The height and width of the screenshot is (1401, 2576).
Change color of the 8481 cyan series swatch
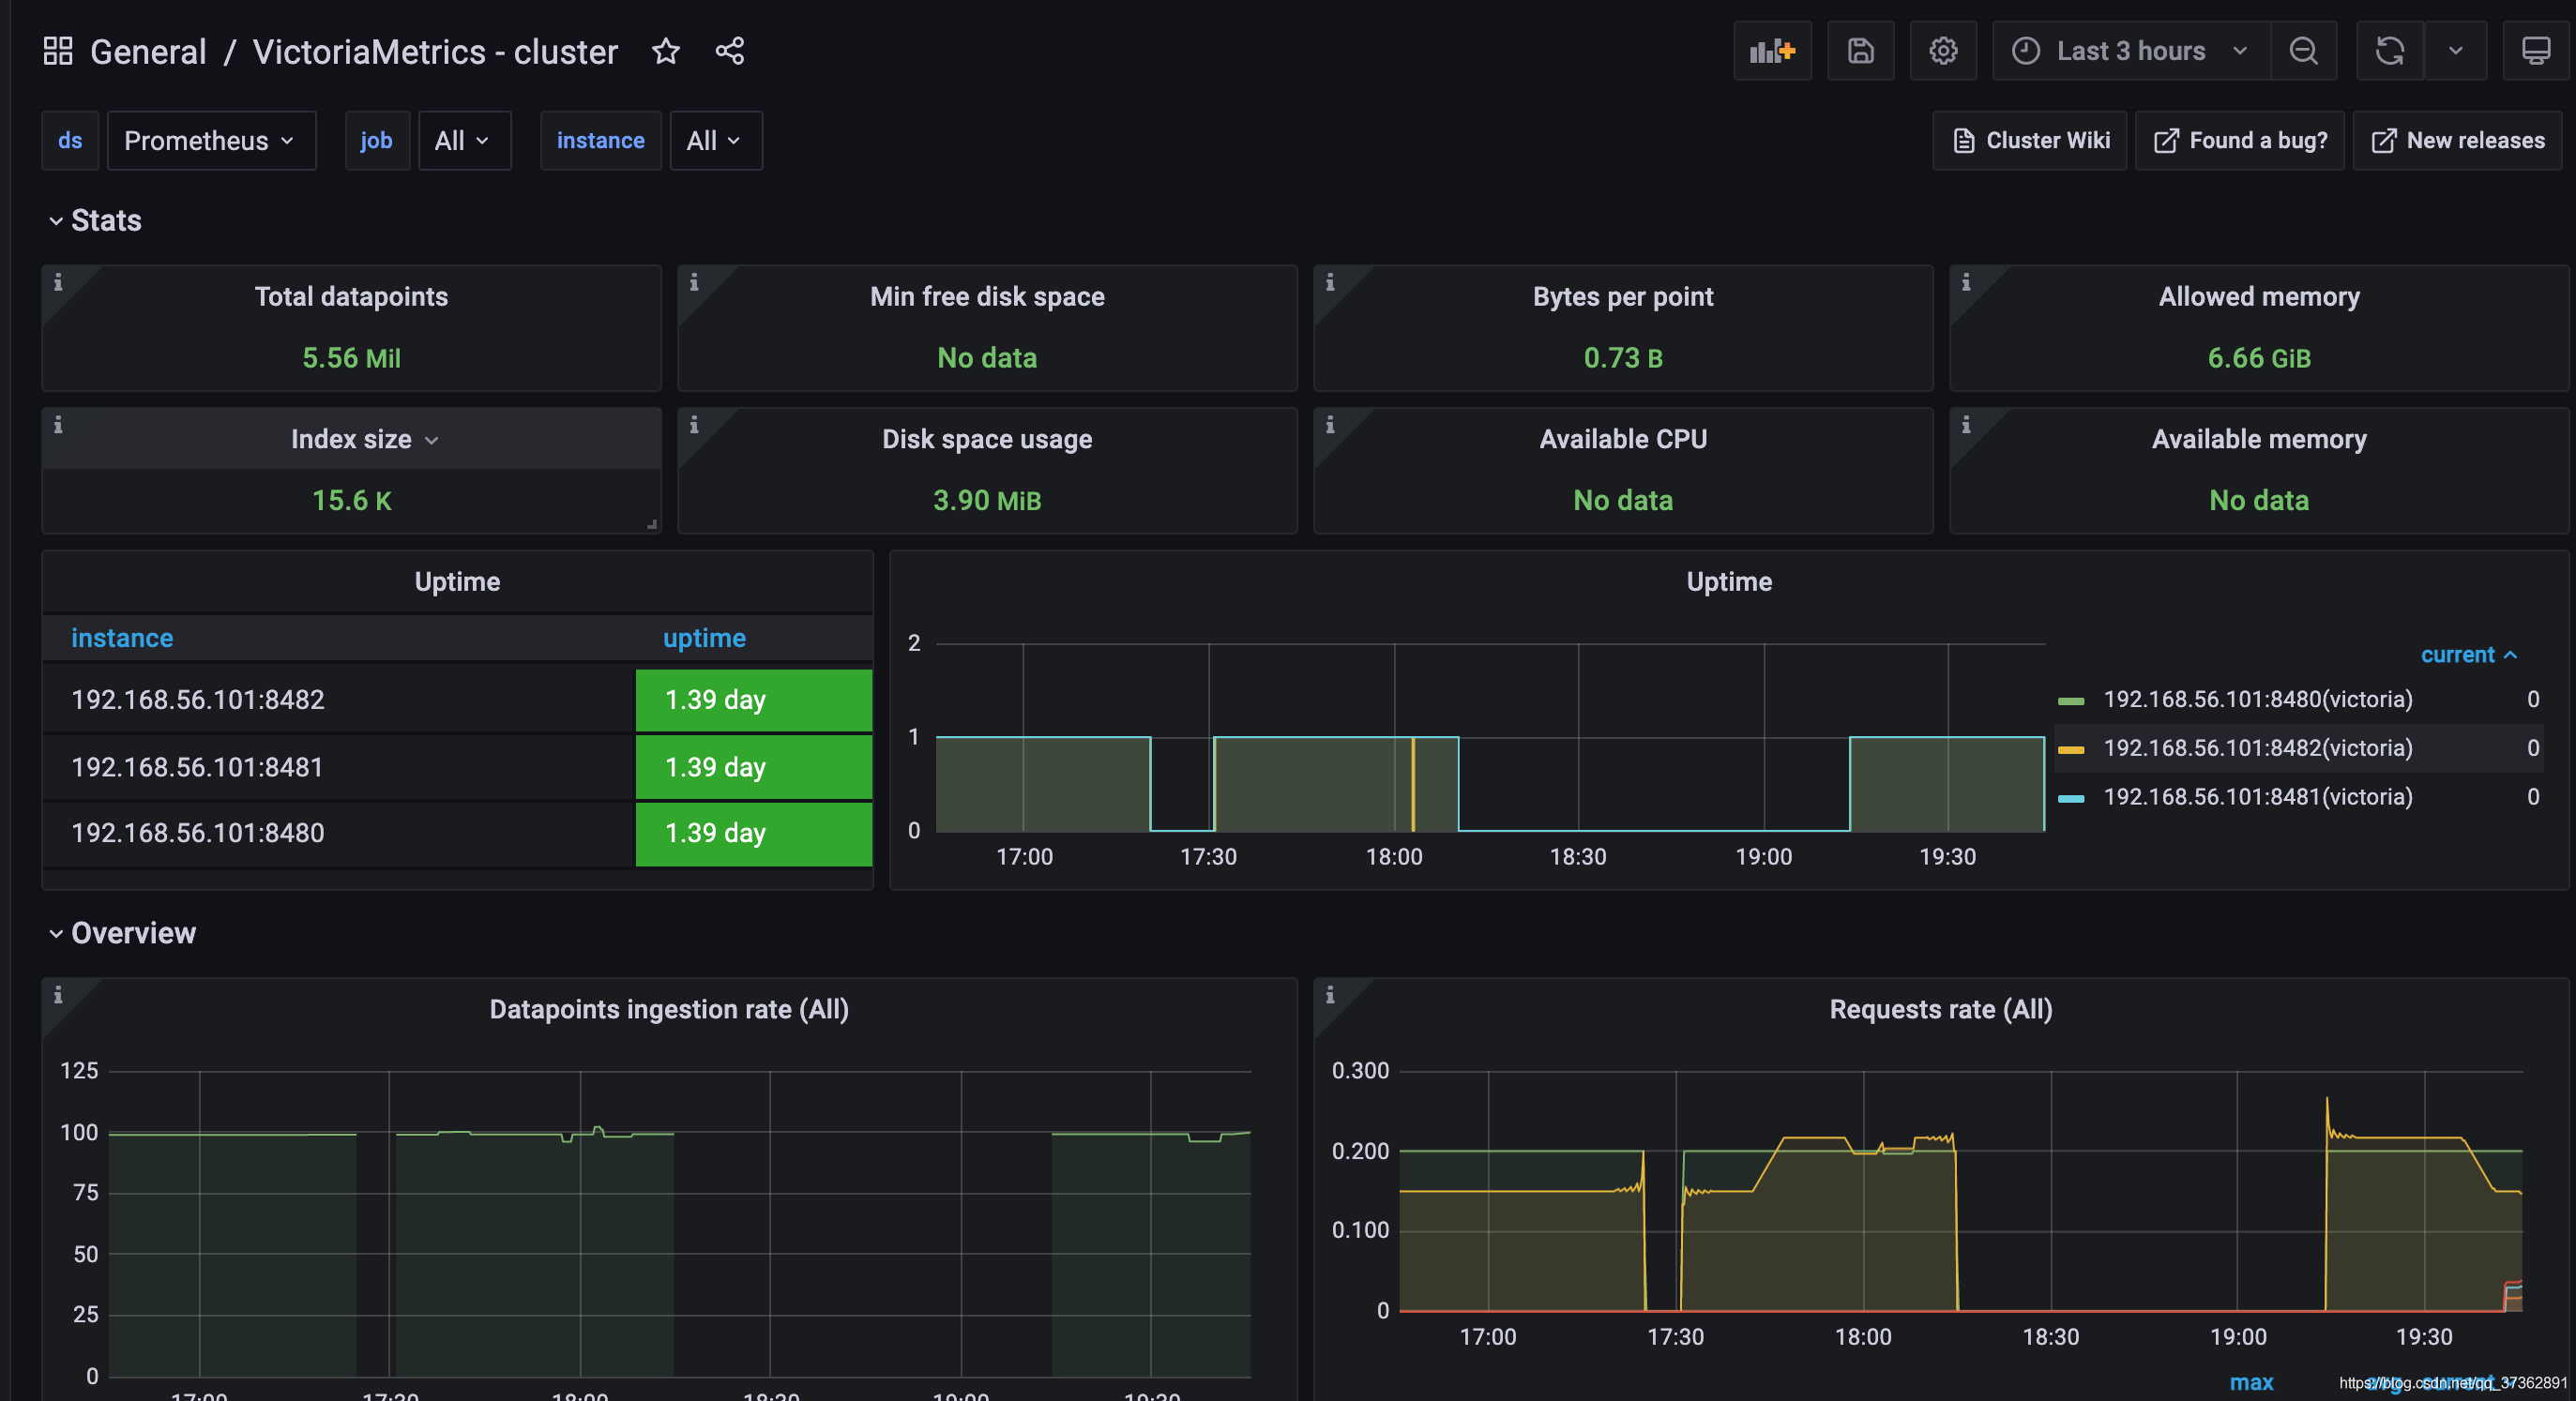[x=2071, y=799]
